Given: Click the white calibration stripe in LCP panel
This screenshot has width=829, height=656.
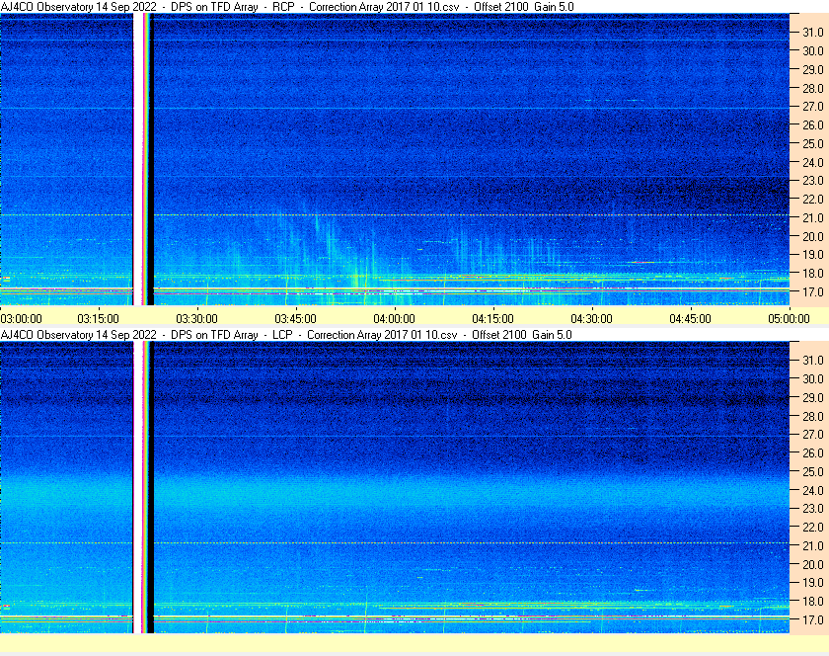Looking at the screenshot, I should pyautogui.click(x=138, y=486).
